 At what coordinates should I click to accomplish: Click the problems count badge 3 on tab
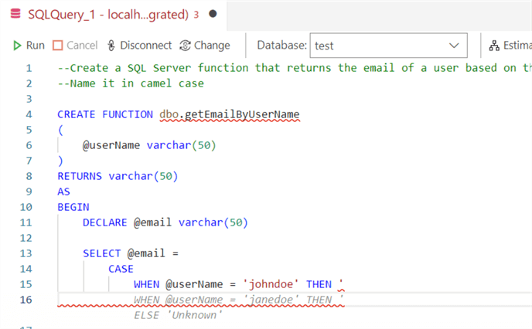click(x=196, y=14)
